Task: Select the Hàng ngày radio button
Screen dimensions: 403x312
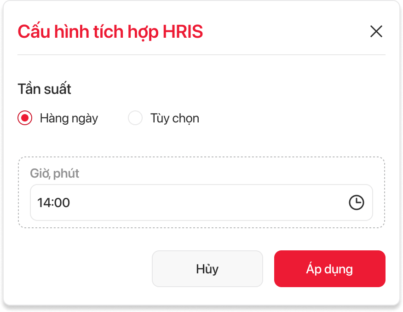Action: [x=25, y=118]
